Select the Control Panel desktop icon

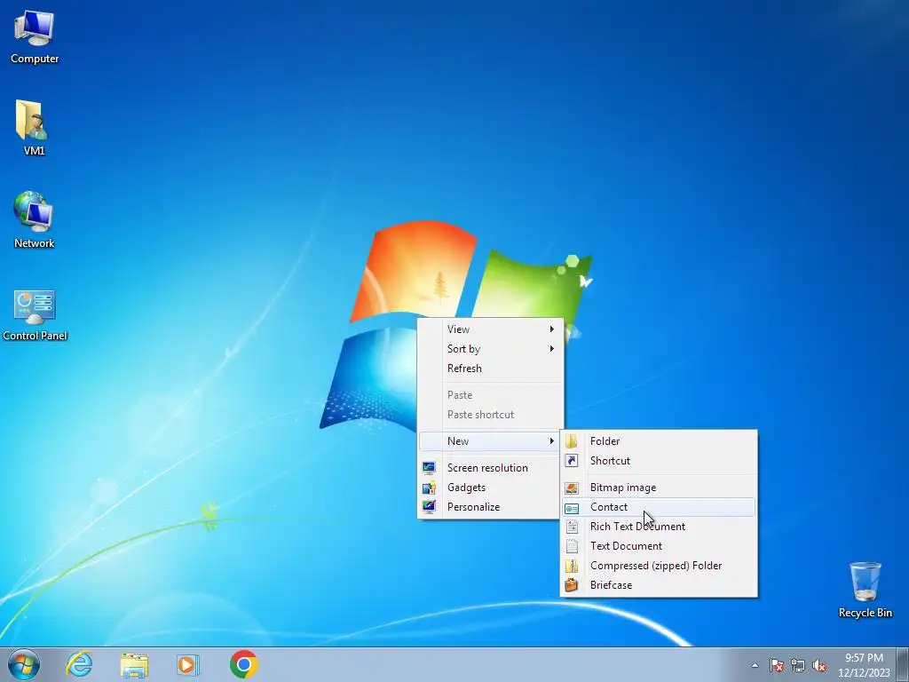(35, 315)
